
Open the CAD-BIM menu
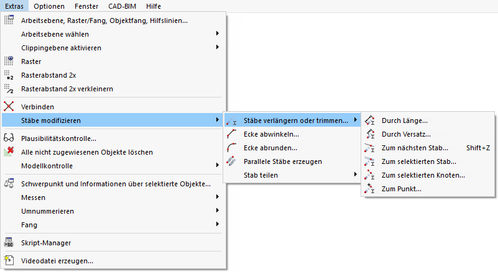coord(122,6)
